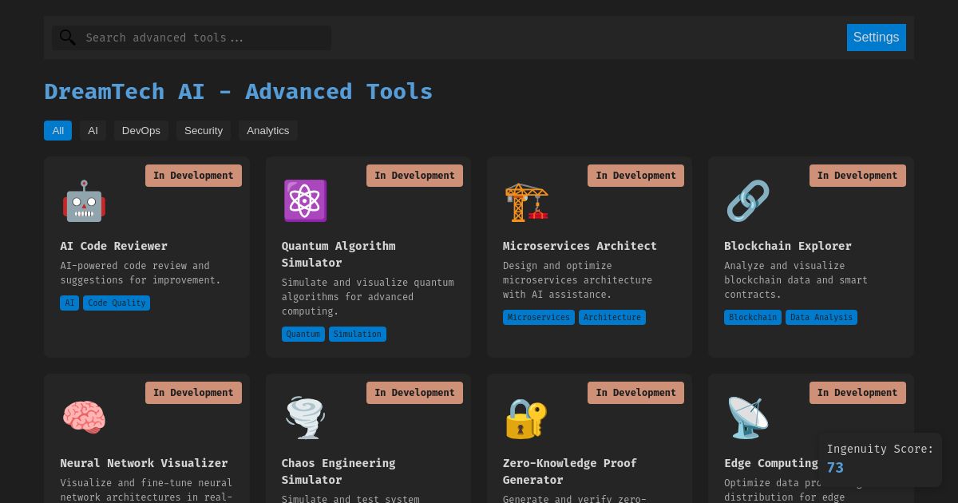This screenshot has height=503, width=958.
Task: Click the Ingenuity Score value 73
Action: click(835, 467)
